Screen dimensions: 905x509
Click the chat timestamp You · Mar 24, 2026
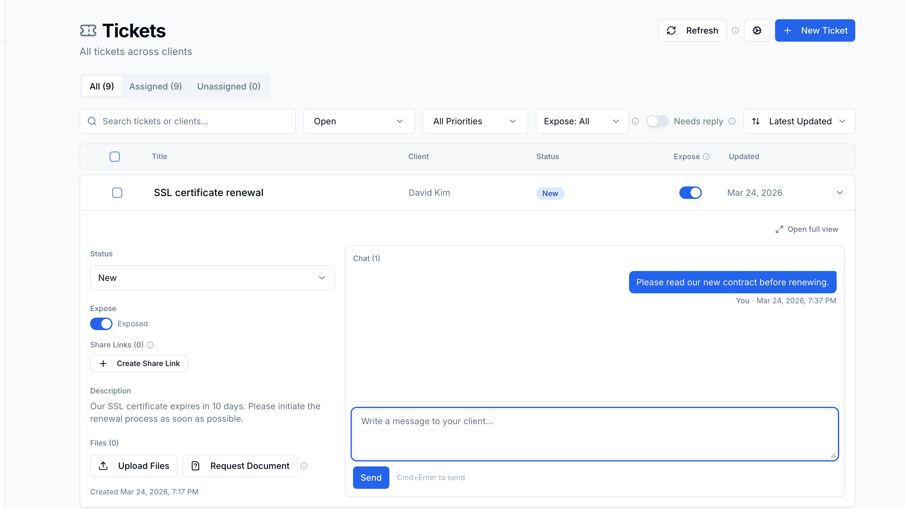786,301
